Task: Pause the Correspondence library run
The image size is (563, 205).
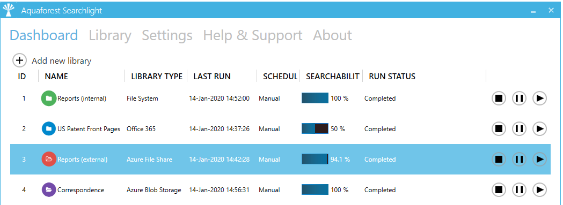Action: click(x=519, y=189)
